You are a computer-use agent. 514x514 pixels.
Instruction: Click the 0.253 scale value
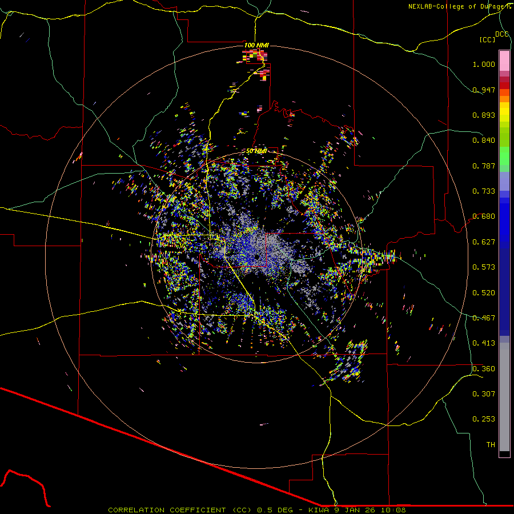coord(484,419)
